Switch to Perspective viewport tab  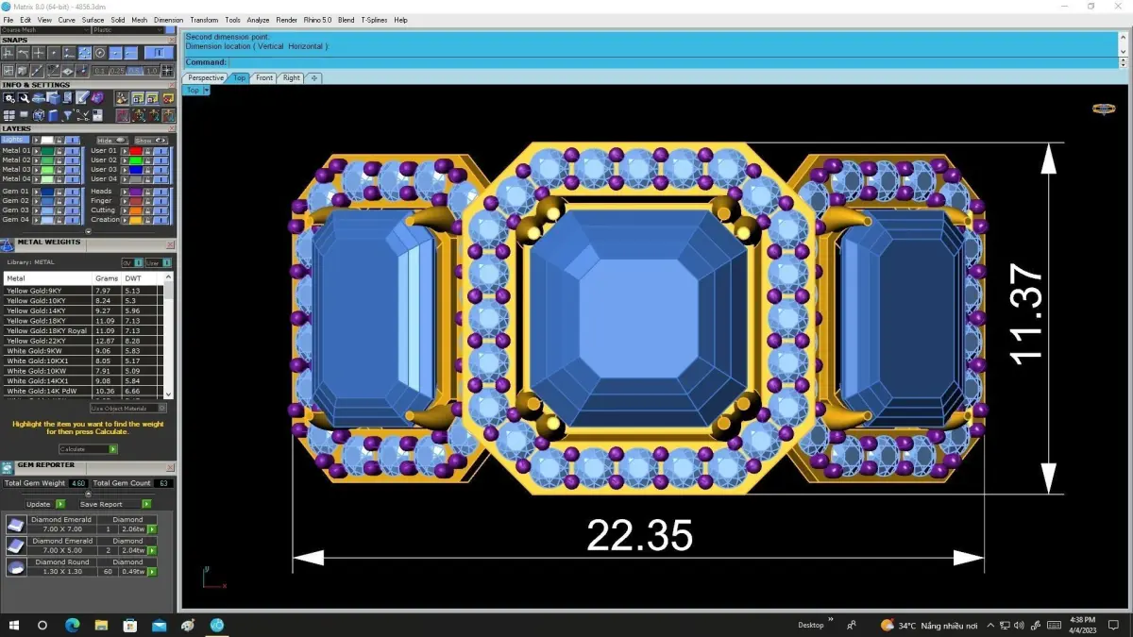tap(206, 77)
